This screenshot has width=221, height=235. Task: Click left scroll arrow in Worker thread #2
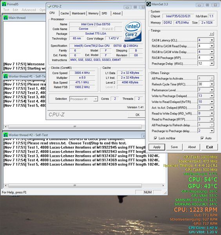point(5,186)
